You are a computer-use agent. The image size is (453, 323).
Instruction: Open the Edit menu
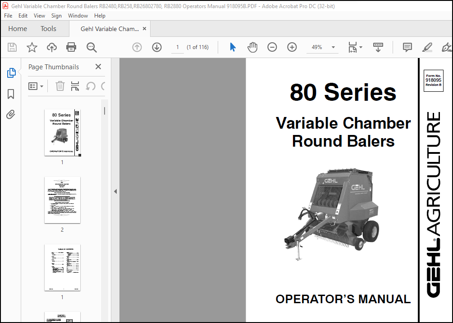click(x=23, y=16)
